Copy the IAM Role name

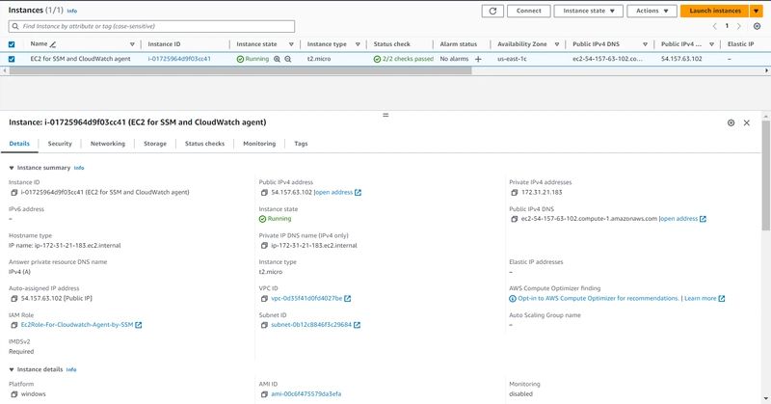[14, 325]
